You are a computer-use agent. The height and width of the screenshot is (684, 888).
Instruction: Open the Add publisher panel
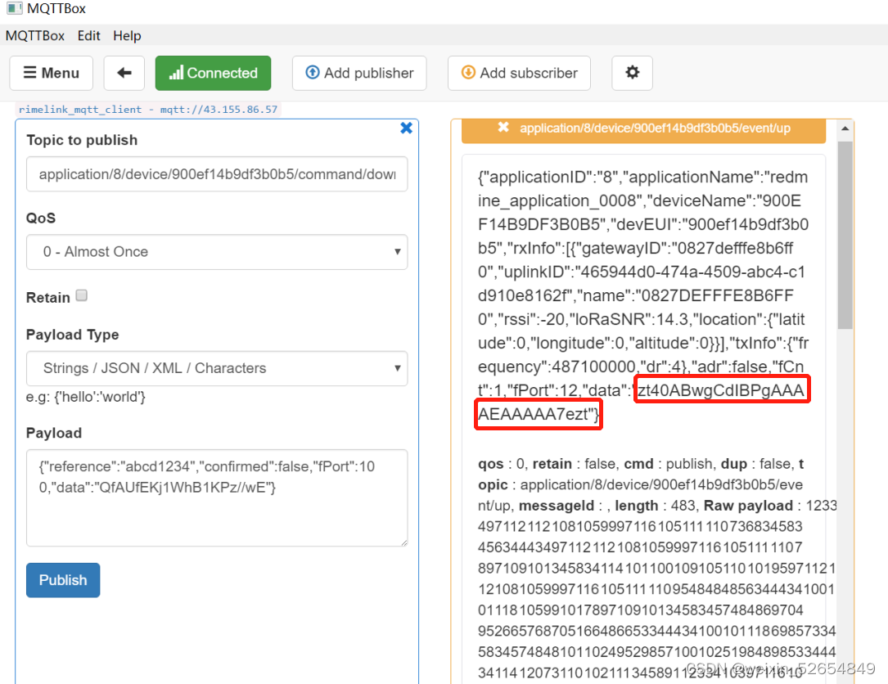pyautogui.click(x=358, y=73)
